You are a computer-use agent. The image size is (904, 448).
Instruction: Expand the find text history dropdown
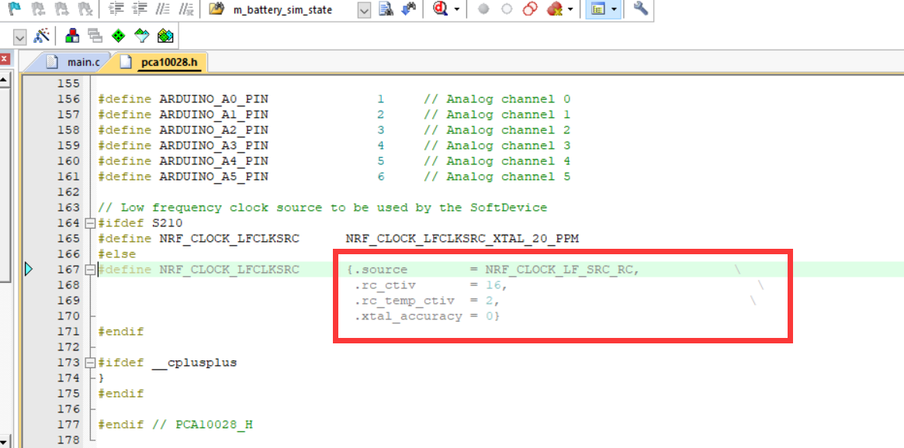[364, 10]
